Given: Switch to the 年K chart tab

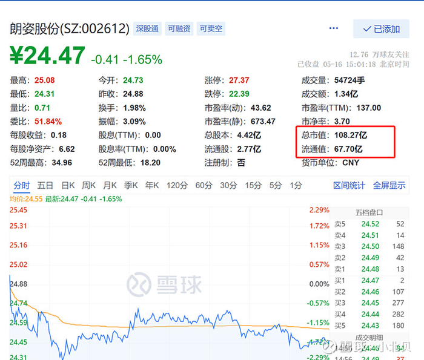Looking at the screenshot, I should click(x=152, y=186).
